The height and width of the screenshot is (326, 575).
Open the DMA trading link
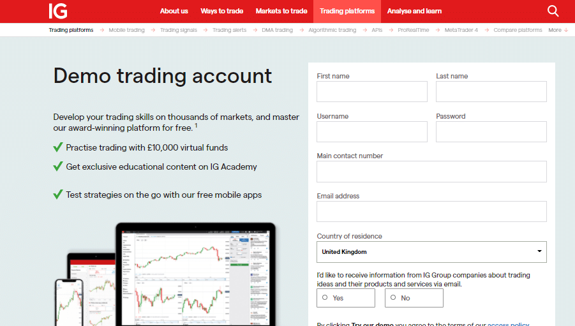point(277,30)
